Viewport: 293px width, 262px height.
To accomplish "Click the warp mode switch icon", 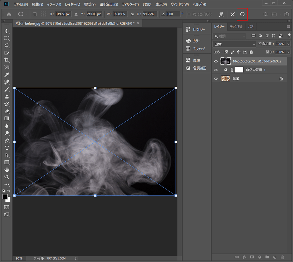I will [x=221, y=14].
